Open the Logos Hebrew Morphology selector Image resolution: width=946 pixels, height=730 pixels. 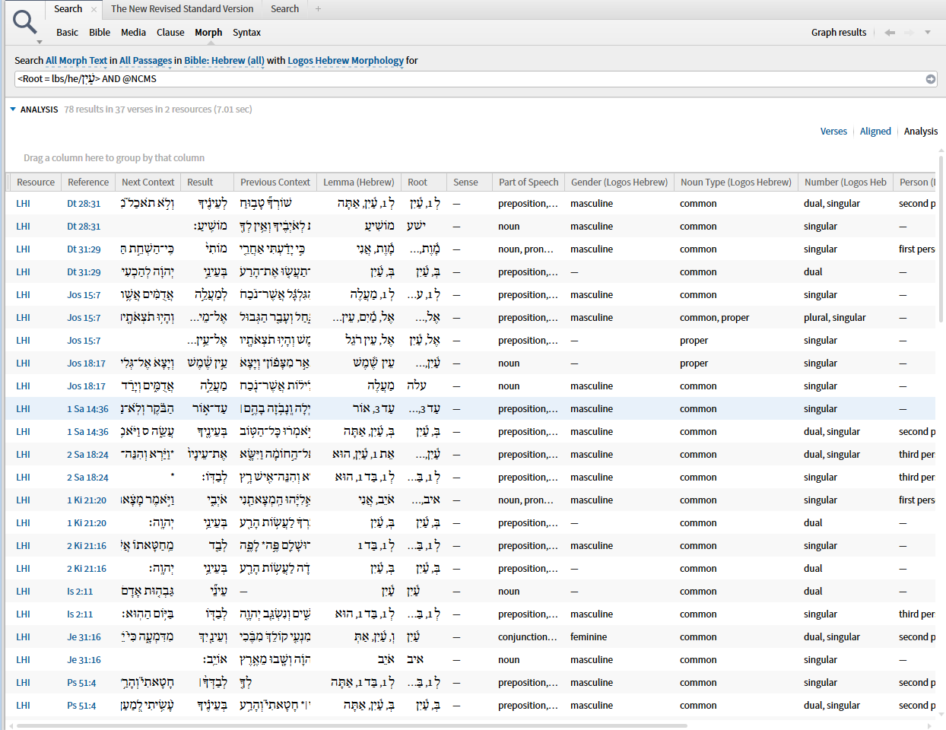point(345,61)
